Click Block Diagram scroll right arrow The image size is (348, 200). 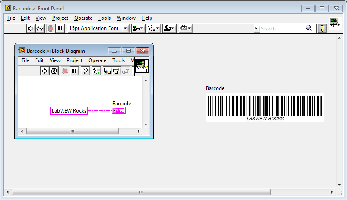(139, 131)
